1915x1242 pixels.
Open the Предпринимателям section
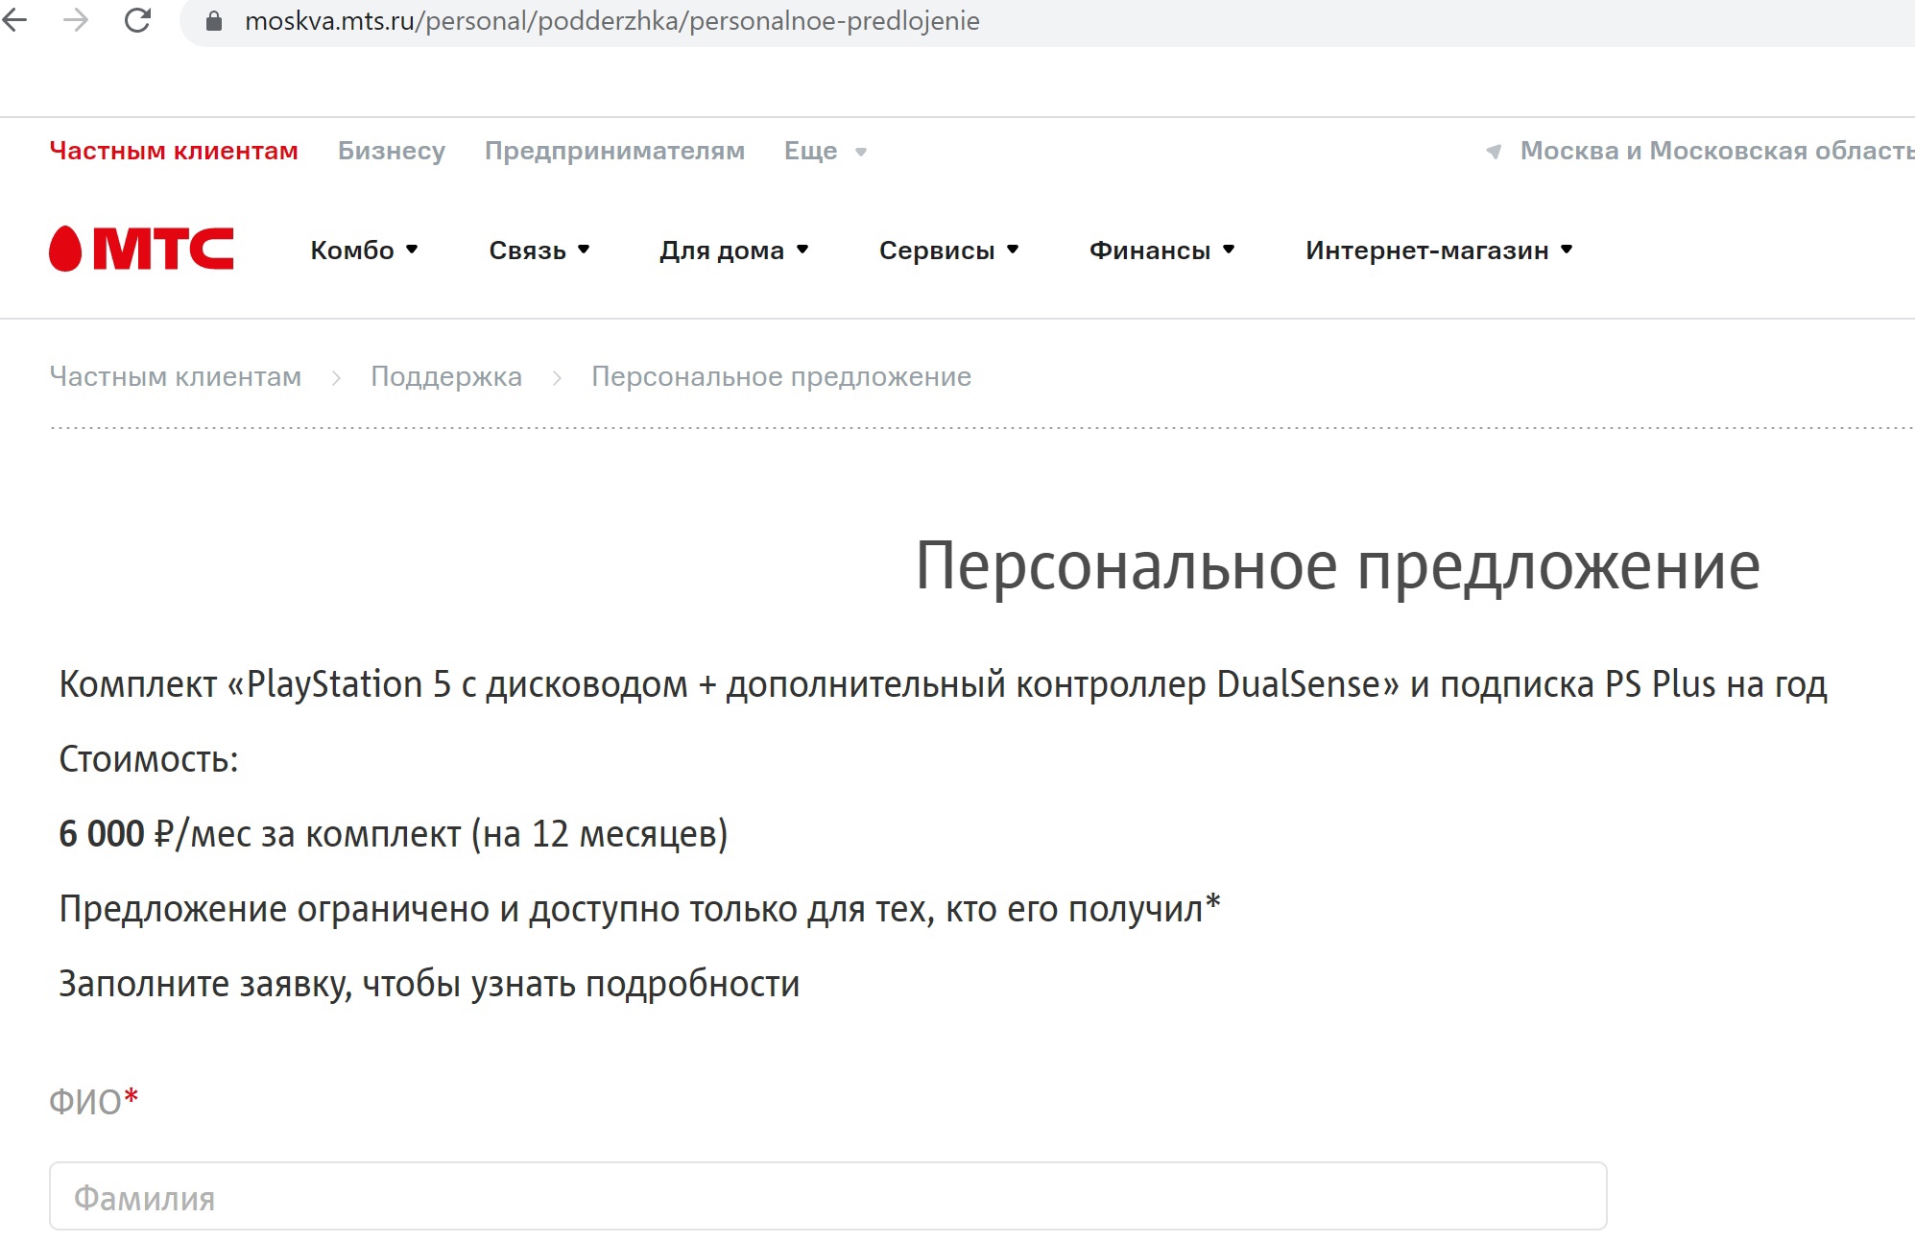click(614, 151)
